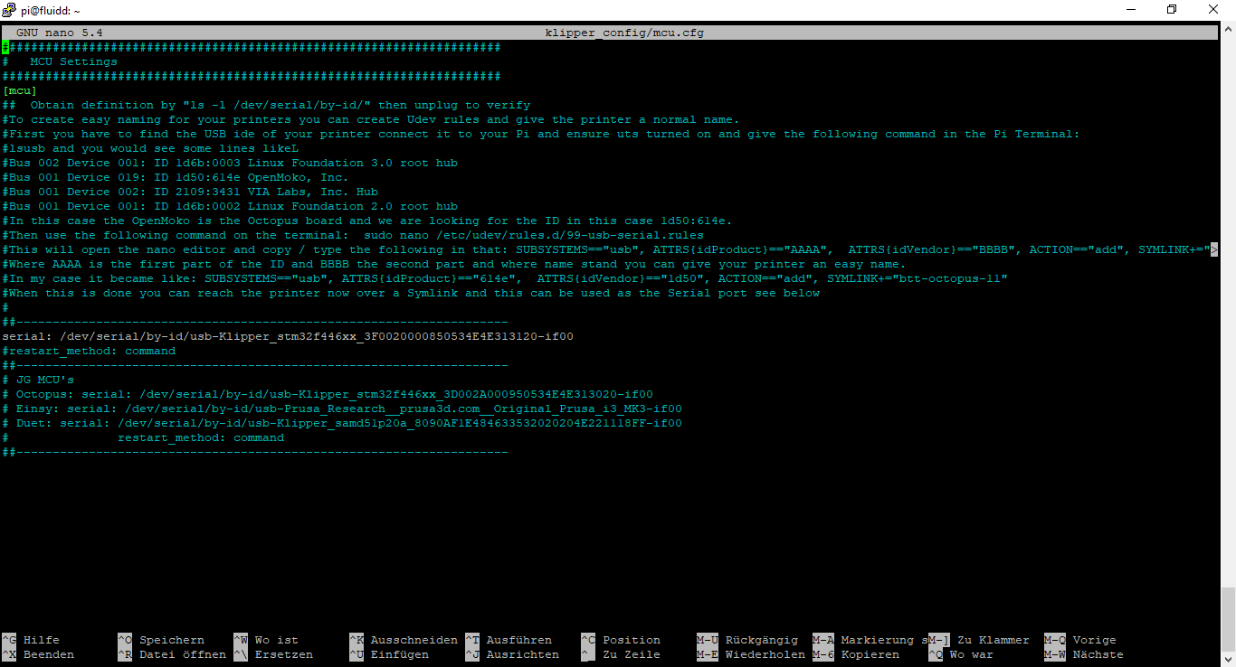Click the ^R Datei öffnen shortcut
Viewport: 1236px width, 667px height.
tap(172, 654)
